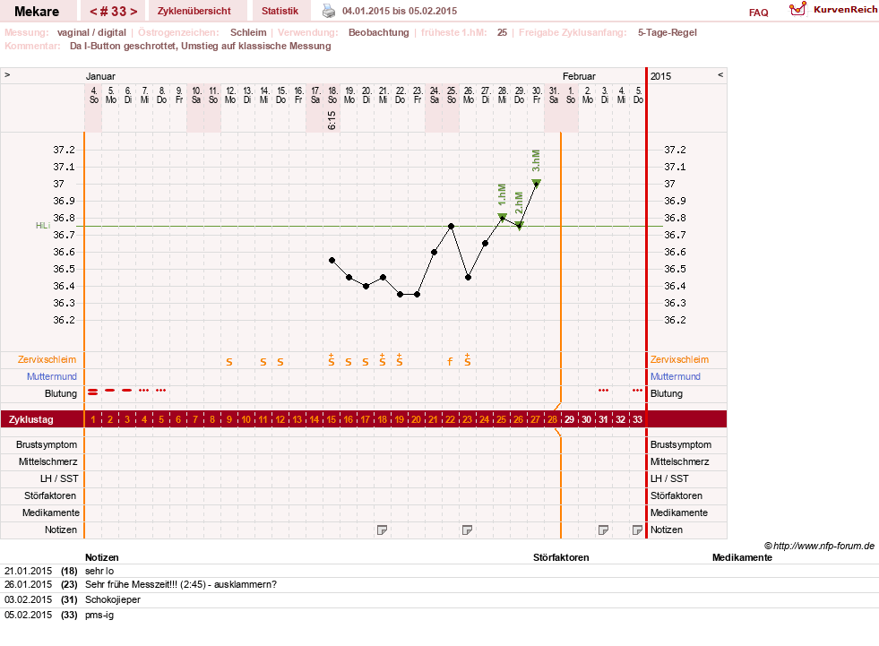Click spotting dots on cycle day 5
The height and width of the screenshot is (646, 879).
(161, 390)
